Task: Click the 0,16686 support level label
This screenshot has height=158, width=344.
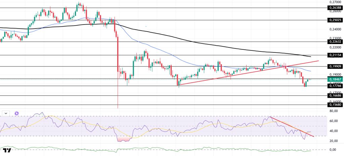Action: pyautogui.click(x=334, y=96)
